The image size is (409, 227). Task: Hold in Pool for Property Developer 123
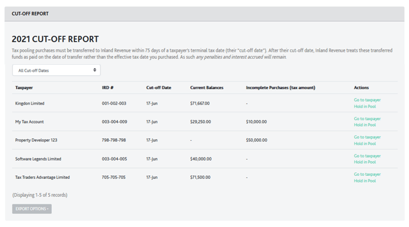[x=364, y=144]
